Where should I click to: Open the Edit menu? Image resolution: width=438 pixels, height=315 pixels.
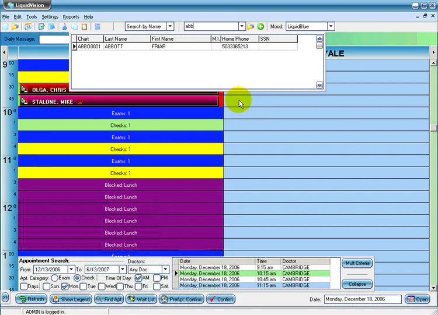pyautogui.click(x=18, y=17)
